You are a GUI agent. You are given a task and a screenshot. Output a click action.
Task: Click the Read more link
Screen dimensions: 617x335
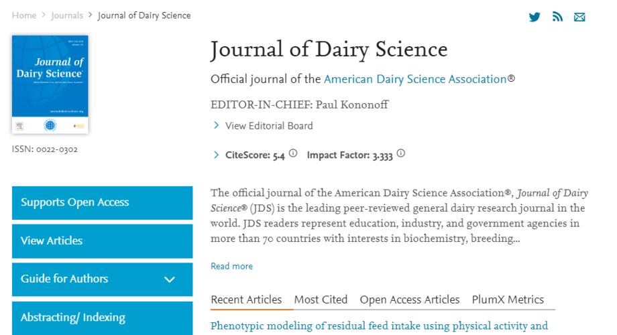tap(231, 266)
